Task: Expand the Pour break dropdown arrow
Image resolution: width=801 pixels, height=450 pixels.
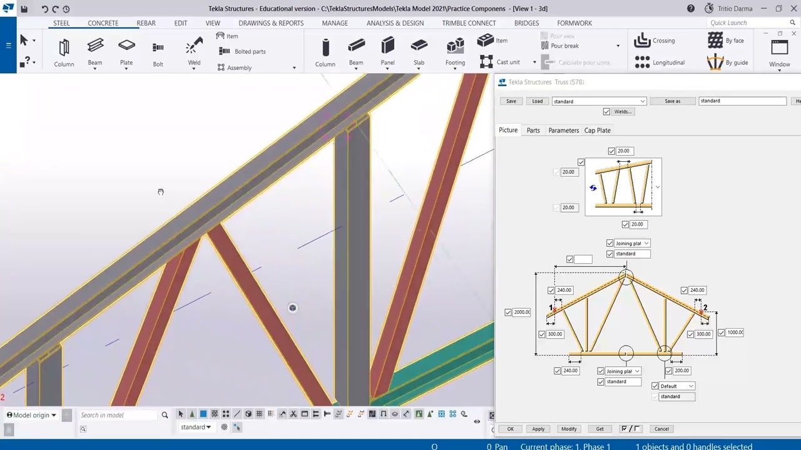Action: tap(618, 46)
